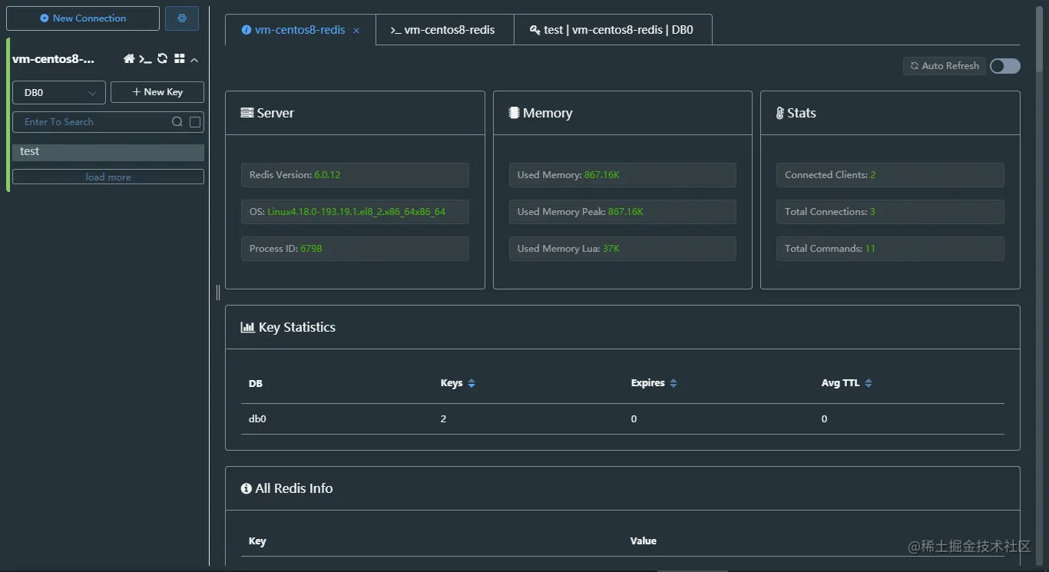Click the All Redis Info icon
Image resolution: width=1049 pixels, height=572 pixels.
click(x=247, y=488)
